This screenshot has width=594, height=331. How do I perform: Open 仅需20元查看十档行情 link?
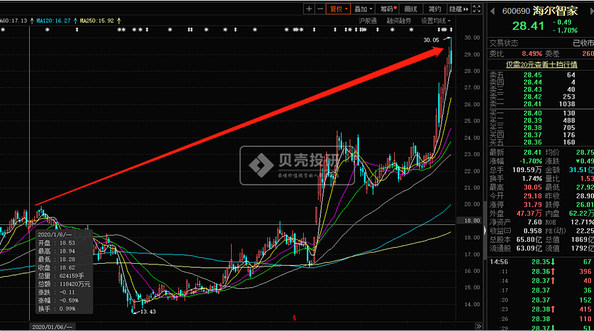click(x=541, y=65)
